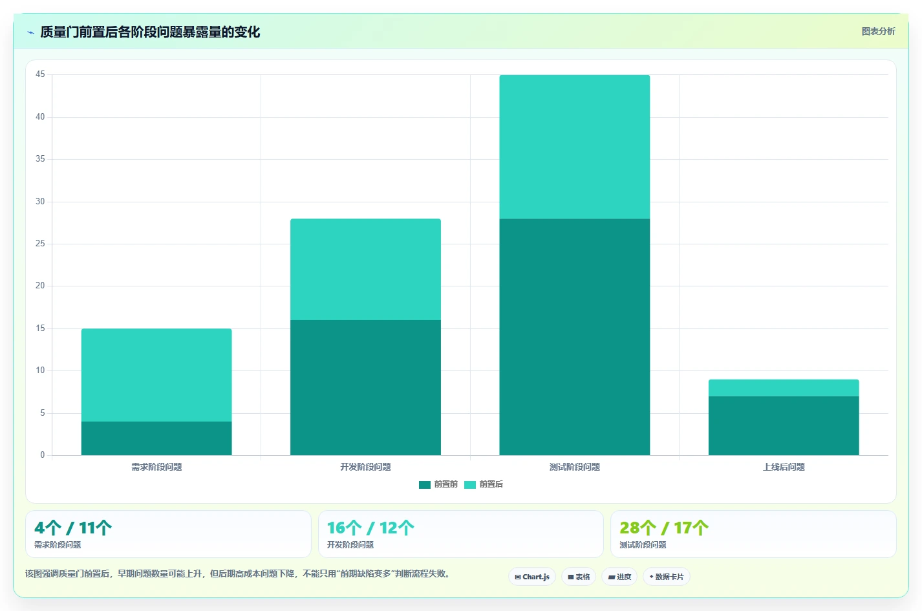
Task: Click the lightning icon beside the chart title
Action: [30, 32]
